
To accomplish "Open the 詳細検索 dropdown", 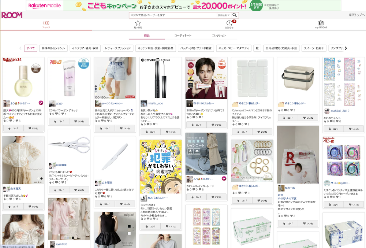I will [224, 15].
